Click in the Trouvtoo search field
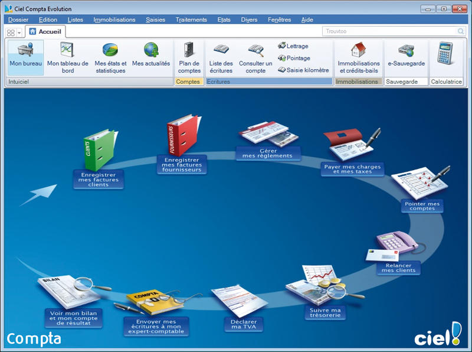 (x=389, y=31)
